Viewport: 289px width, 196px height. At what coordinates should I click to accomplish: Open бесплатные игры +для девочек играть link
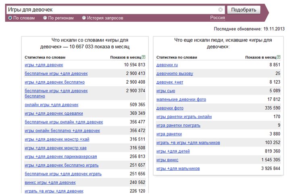coord(63,174)
